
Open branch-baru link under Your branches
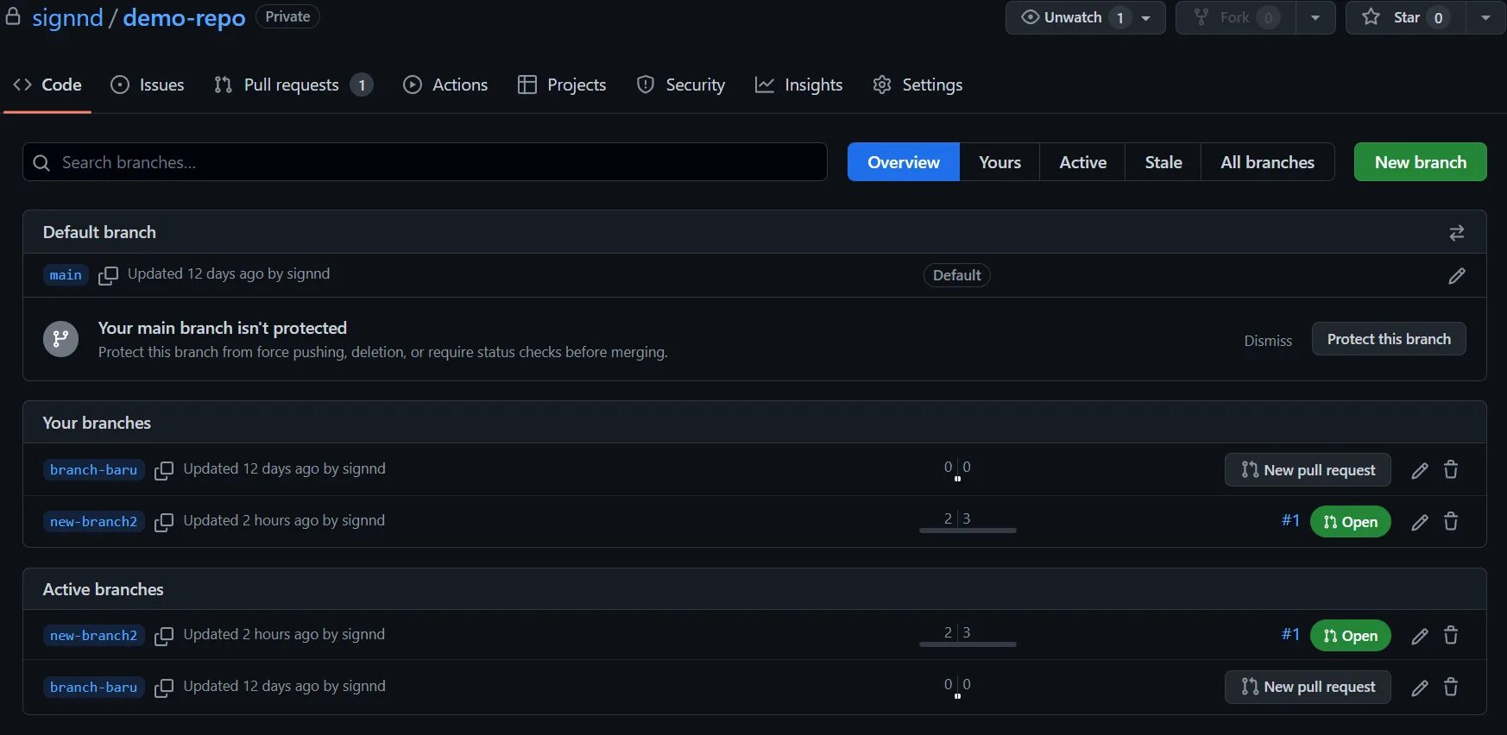tap(93, 470)
